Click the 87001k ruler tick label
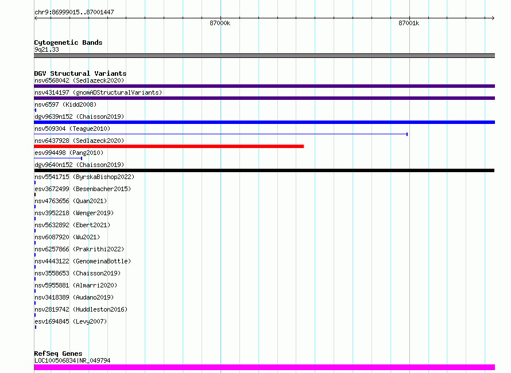Image resolution: width=511 pixels, height=373 pixels. [409, 23]
